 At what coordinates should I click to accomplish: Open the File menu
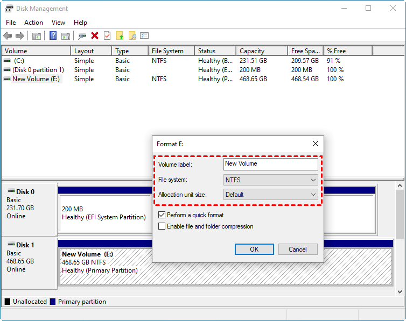point(11,23)
